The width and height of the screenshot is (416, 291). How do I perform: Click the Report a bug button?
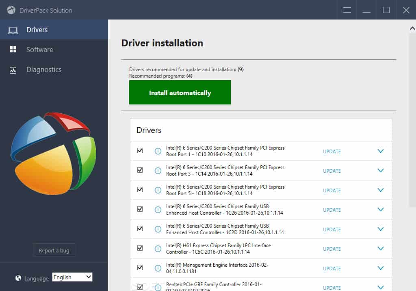(54, 250)
